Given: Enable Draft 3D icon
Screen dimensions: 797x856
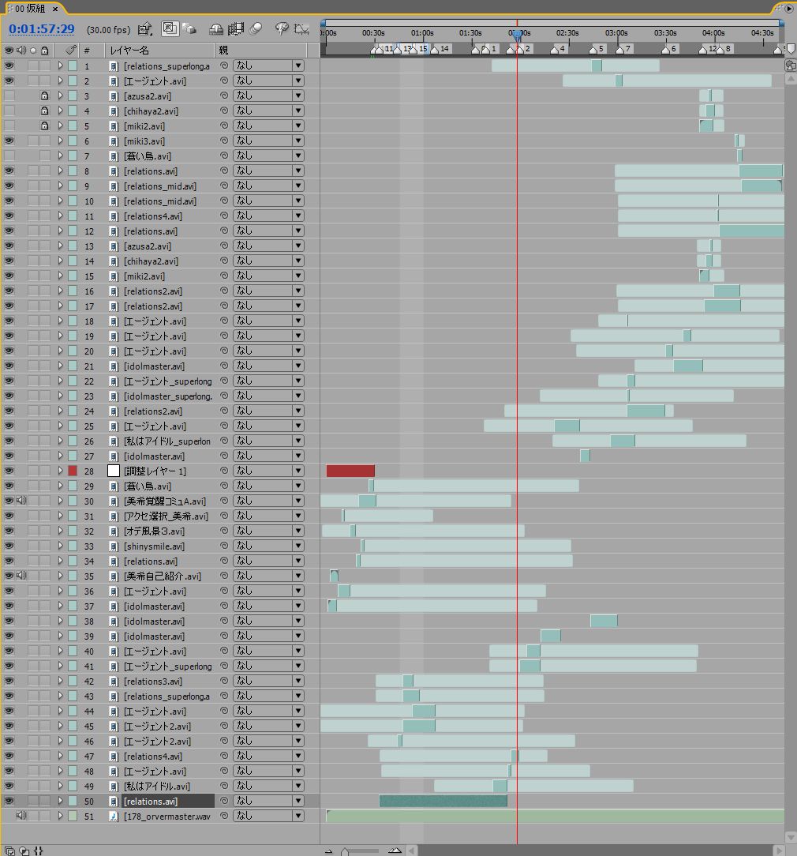Looking at the screenshot, I should click(190, 29).
